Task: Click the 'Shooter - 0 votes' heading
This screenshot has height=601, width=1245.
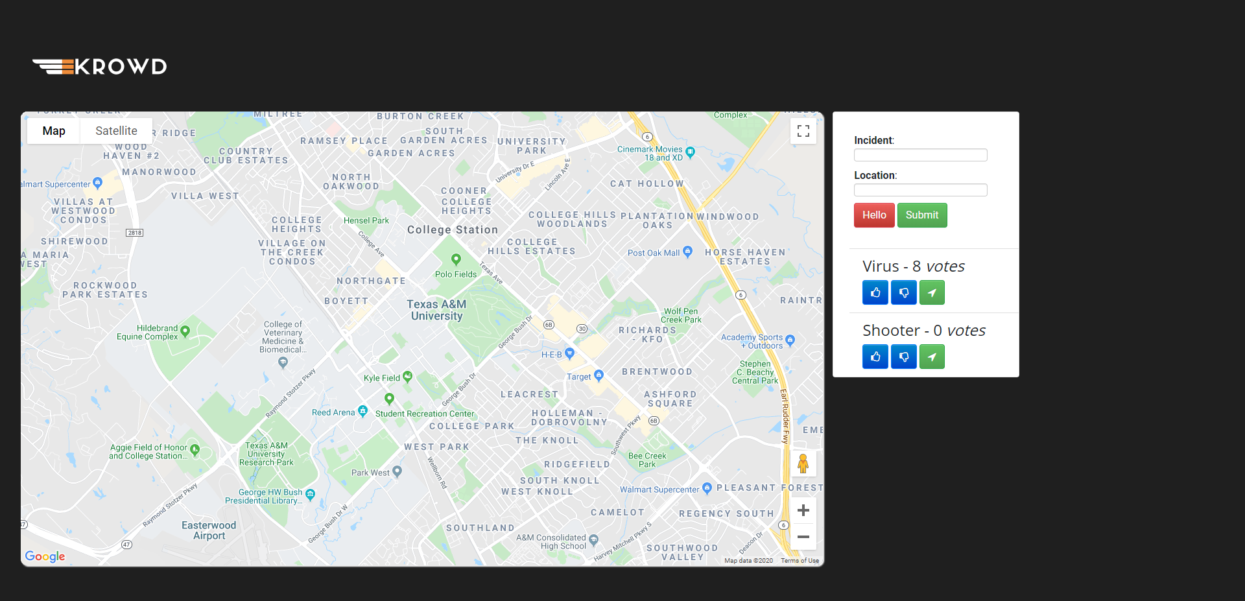Action: 924,331
